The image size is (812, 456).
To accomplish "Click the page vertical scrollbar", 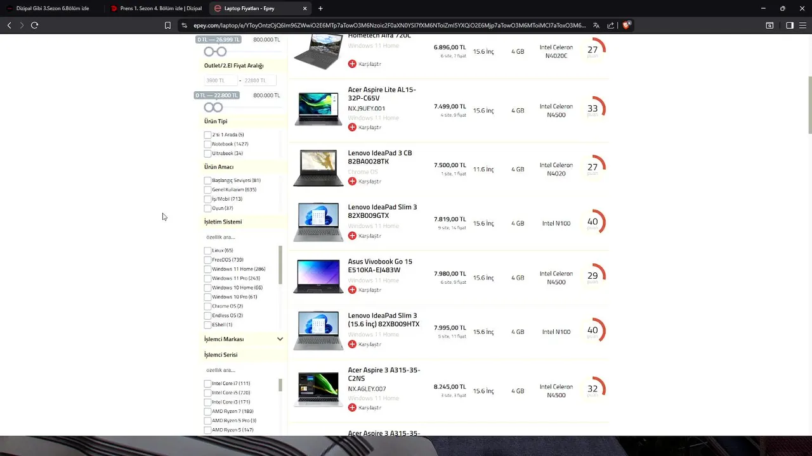I will 809,104.
